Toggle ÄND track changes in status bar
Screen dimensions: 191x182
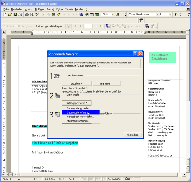91,179
